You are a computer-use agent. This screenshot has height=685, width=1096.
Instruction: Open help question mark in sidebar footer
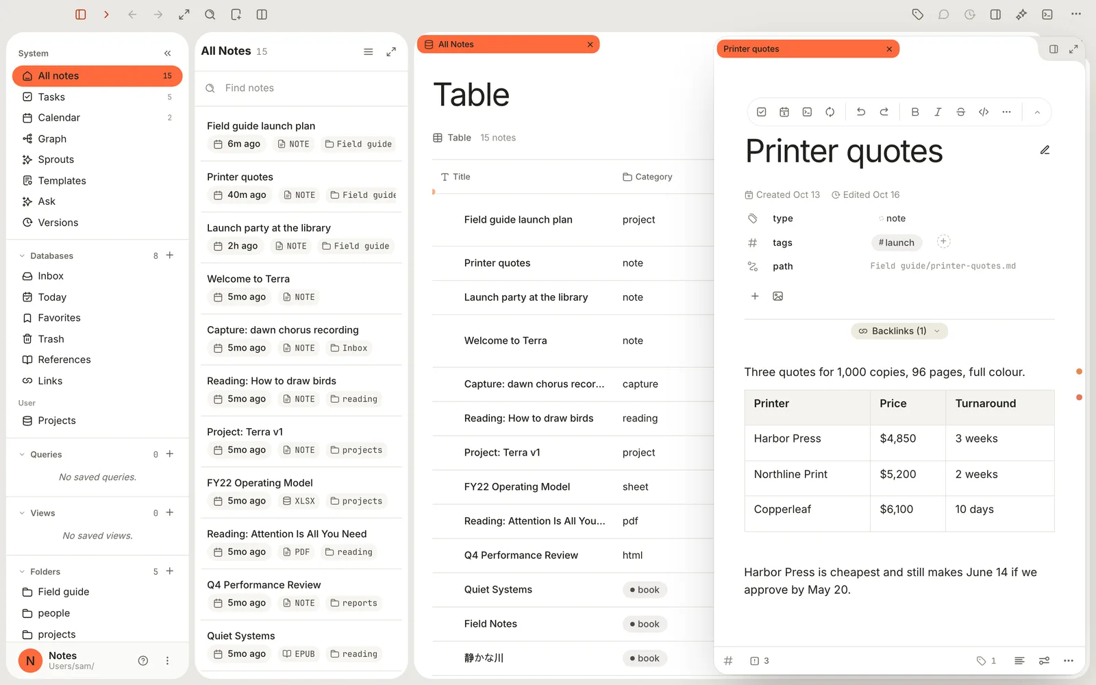(143, 661)
